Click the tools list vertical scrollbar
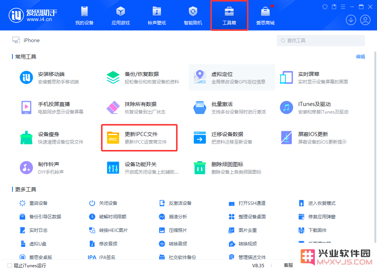Screen dimensions: 377x271 pyautogui.click(x=375, y=147)
